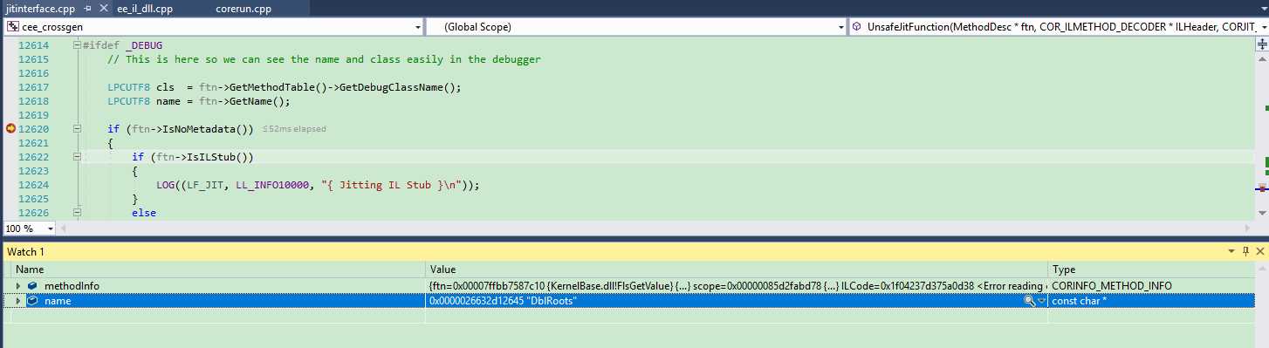Expand the methodInfo watch entry
Image resolution: width=1269 pixels, height=348 pixels.
pyautogui.click(x=18, y=285)
